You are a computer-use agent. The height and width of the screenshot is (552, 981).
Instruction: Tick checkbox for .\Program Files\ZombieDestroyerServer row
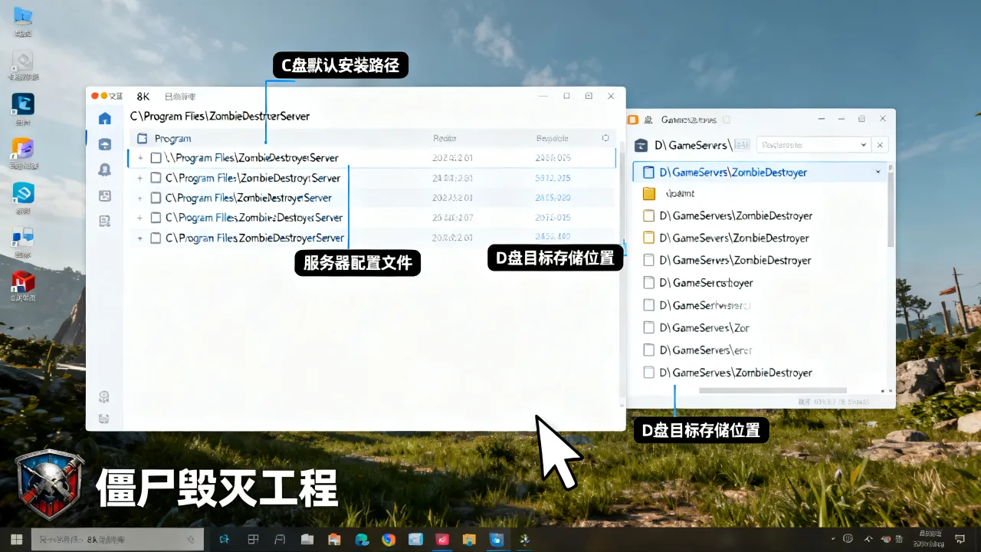pyautogui.click(x=156, y=158)
